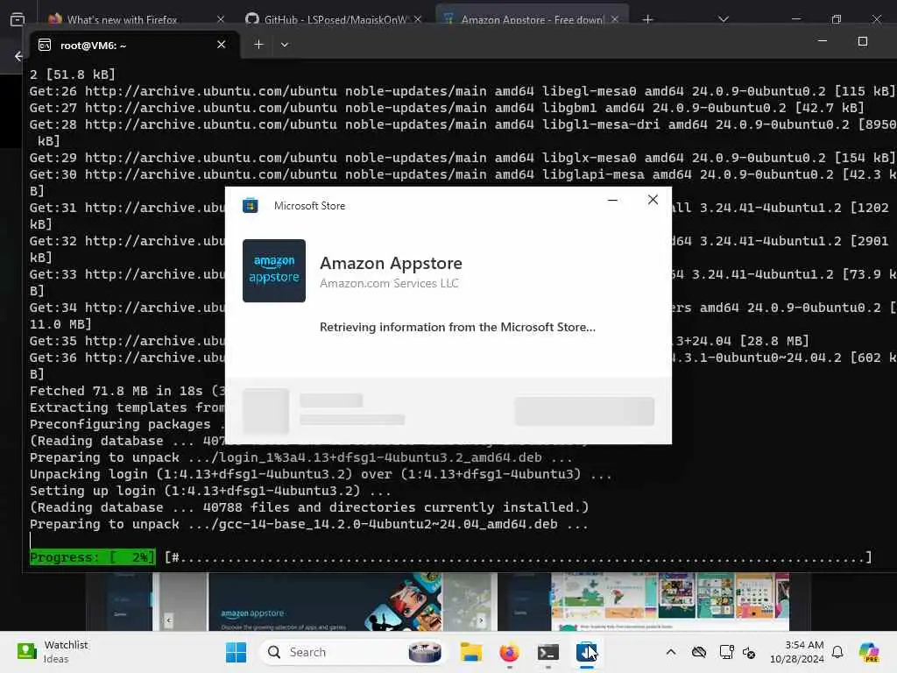This screenshot has width=897, height=673.
Task: Minimize the terminal window
Action: 822,41
